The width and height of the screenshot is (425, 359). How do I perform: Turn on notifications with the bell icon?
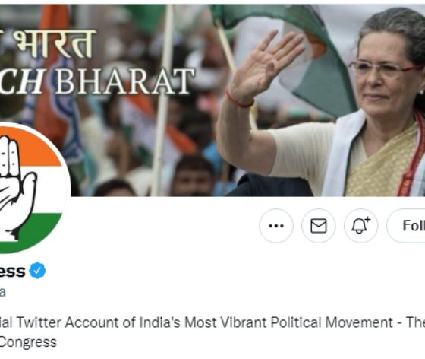360,226
